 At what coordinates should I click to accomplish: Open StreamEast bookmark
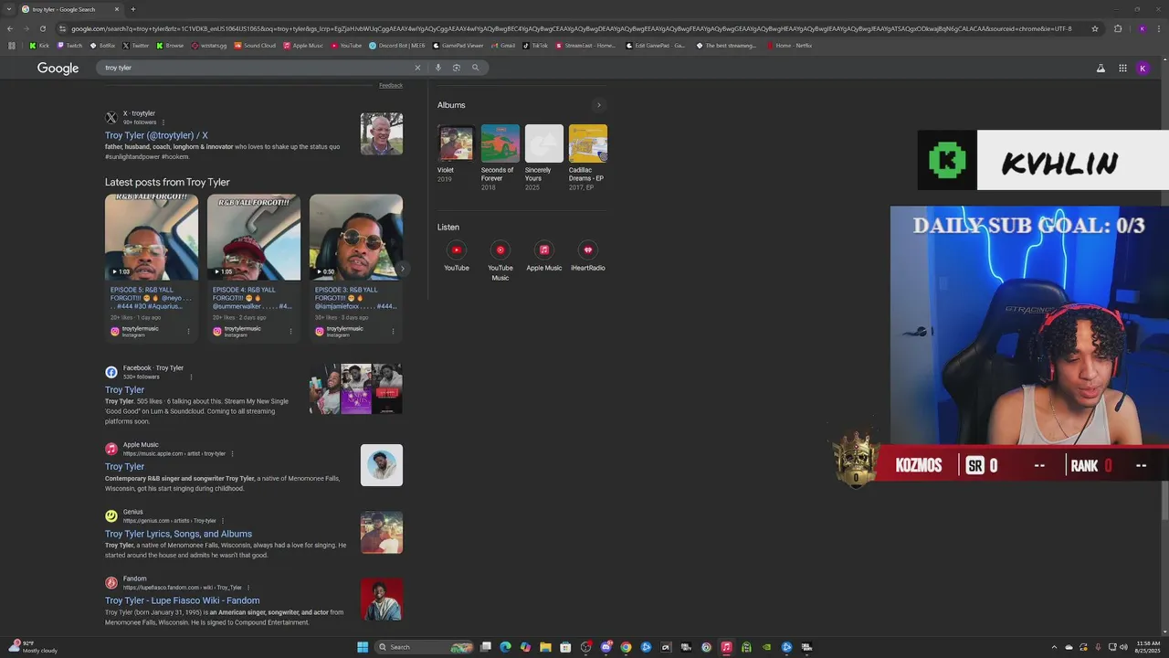point(584,46)
